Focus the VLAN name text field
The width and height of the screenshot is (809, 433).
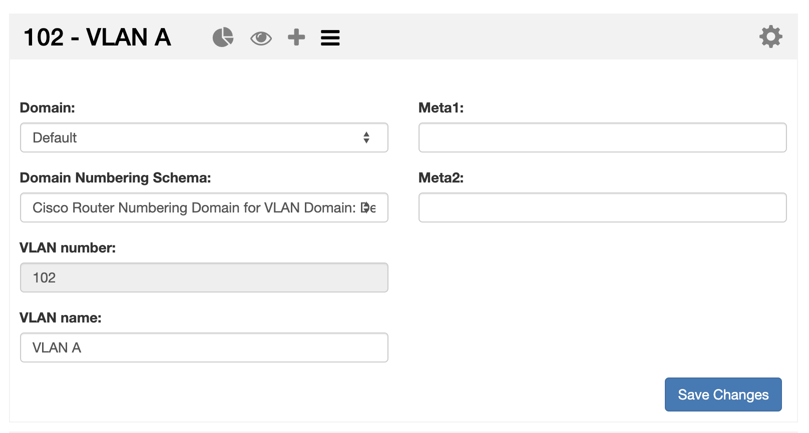pyautogui.click(x=204, y=347)
